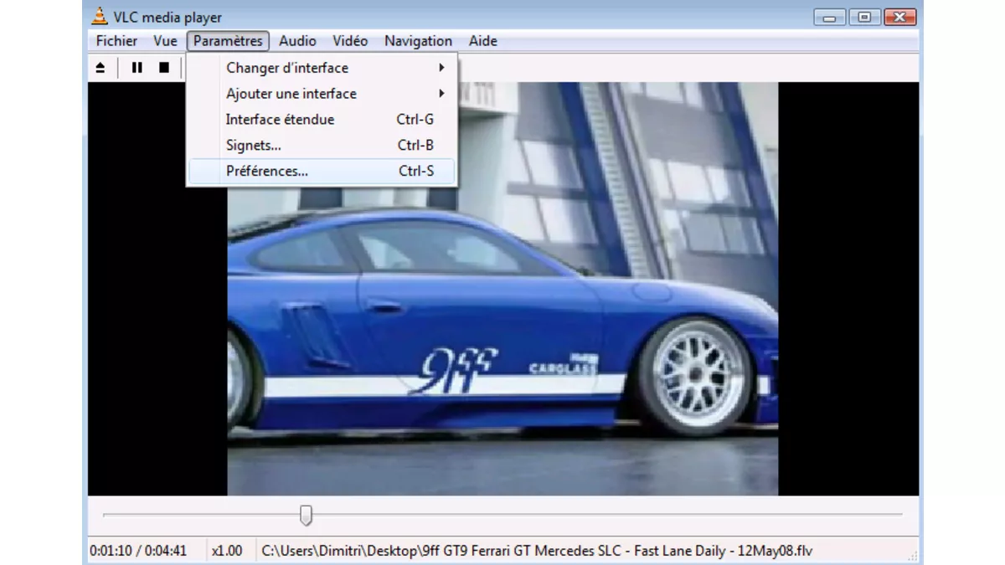The image size is (1005, 565).
Task: Open the Vidéo menu
Action: [350, 41]
